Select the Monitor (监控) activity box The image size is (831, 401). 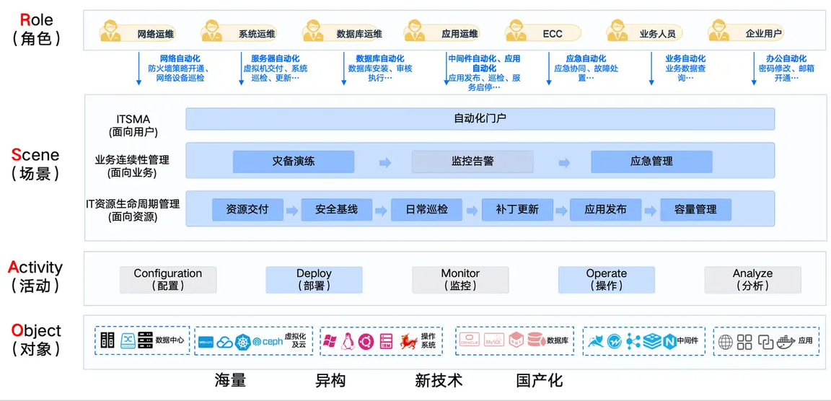(460, 280)
